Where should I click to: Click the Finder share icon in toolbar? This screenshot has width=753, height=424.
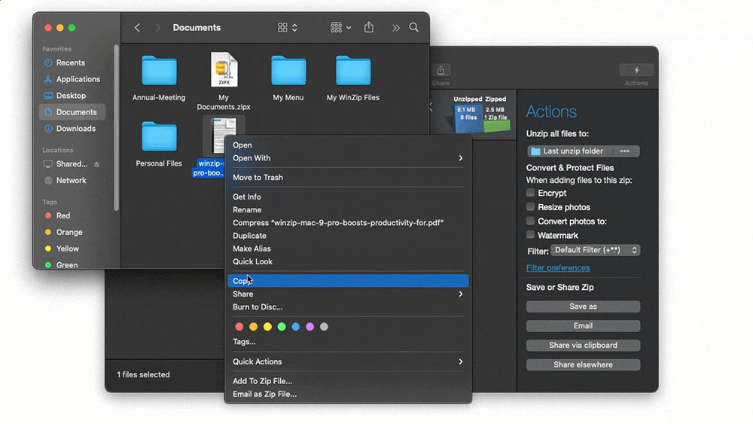[x=369, y=28]
